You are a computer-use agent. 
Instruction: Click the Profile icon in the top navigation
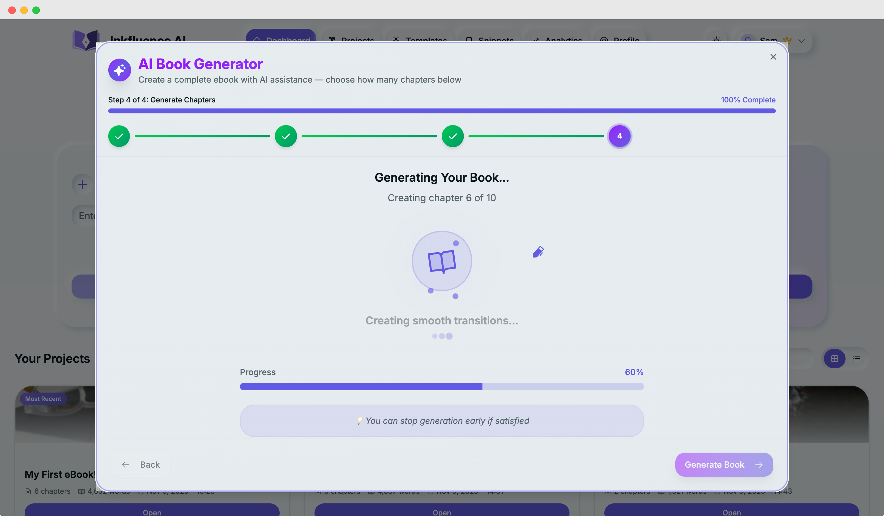[x=604, y=40]
